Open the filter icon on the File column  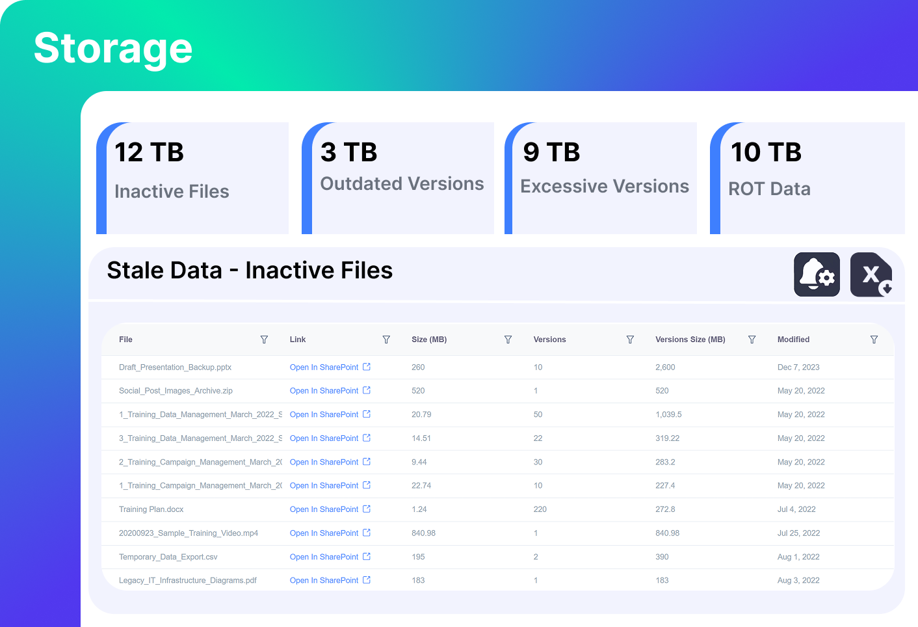[265, 339]
